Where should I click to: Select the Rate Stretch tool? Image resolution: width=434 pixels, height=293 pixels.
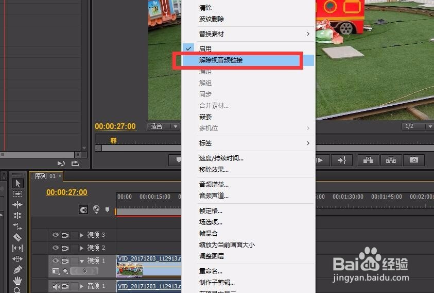[x=18, y=226]
